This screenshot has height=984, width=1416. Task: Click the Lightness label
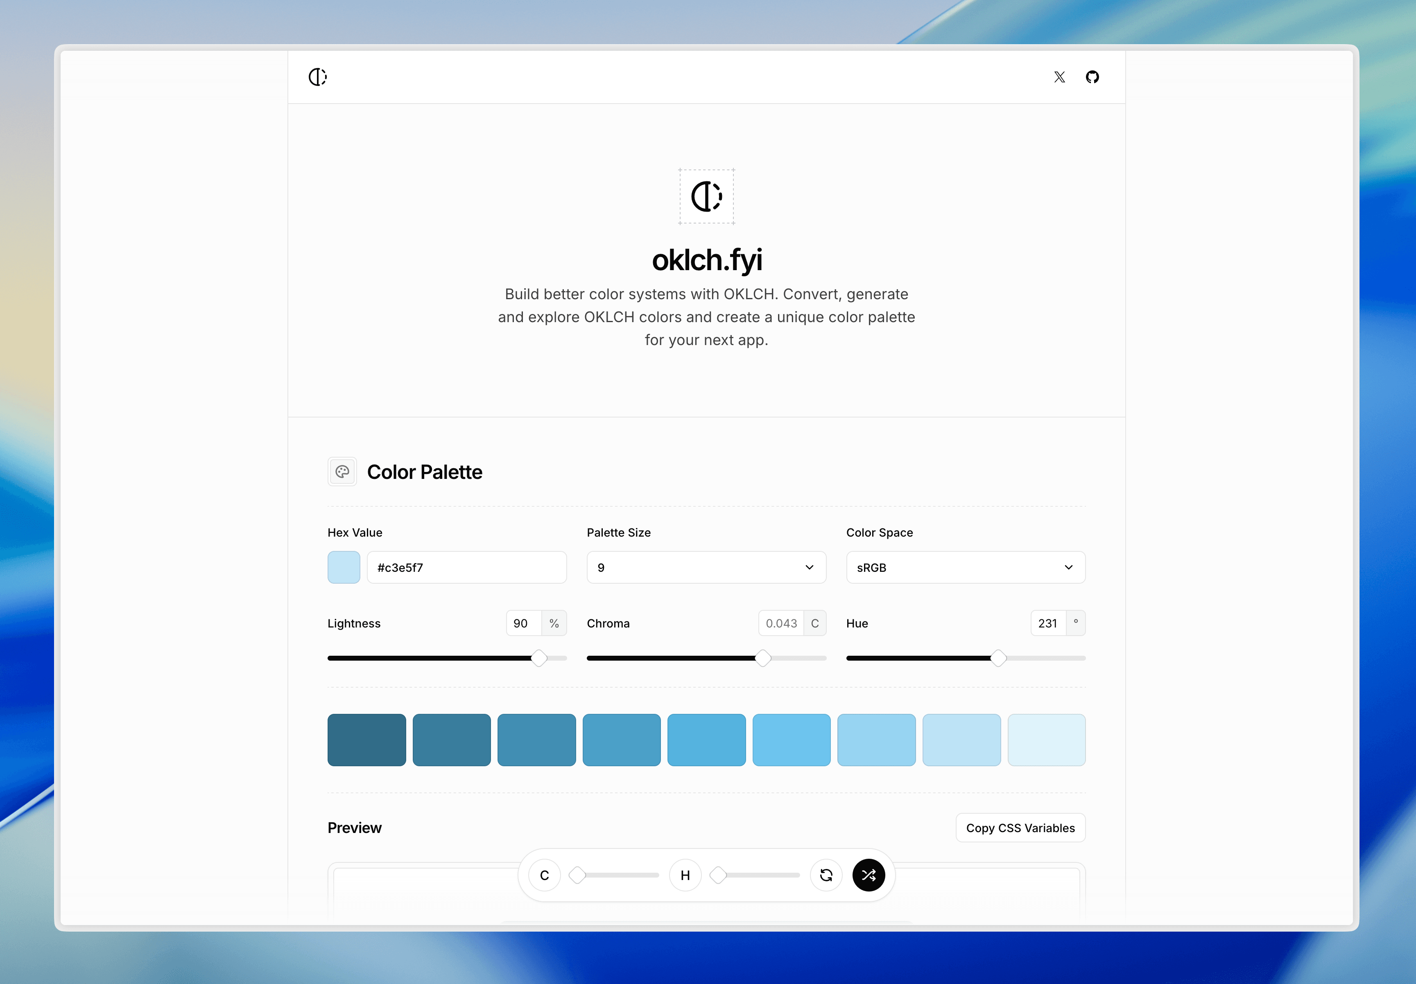[354, 623]
